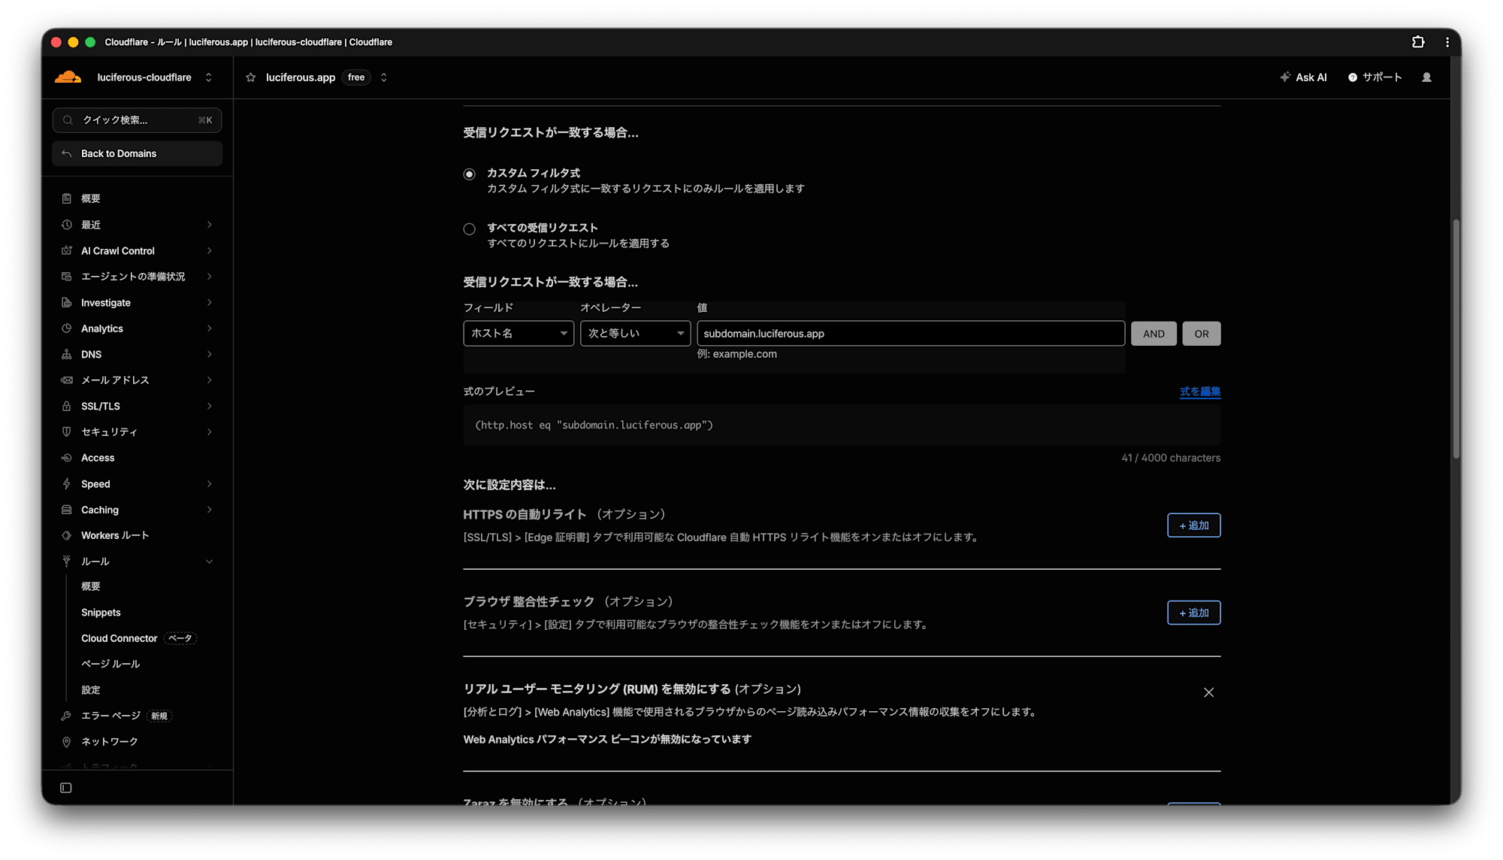Click the メール アドレス envelope icon
Image resolution: width=1503 pixels, height=860 pixels.
tap(67, 380)
